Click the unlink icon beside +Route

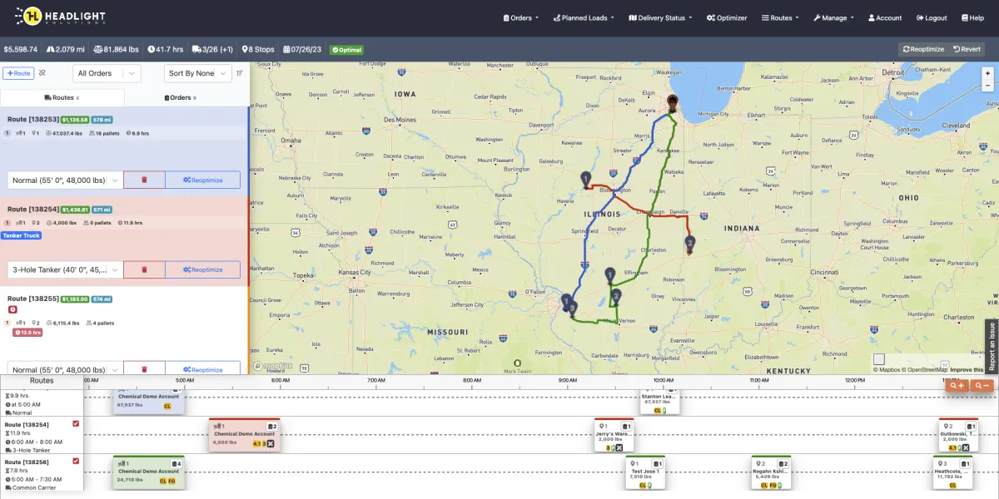pyautogui.click(x=42, y=73)
